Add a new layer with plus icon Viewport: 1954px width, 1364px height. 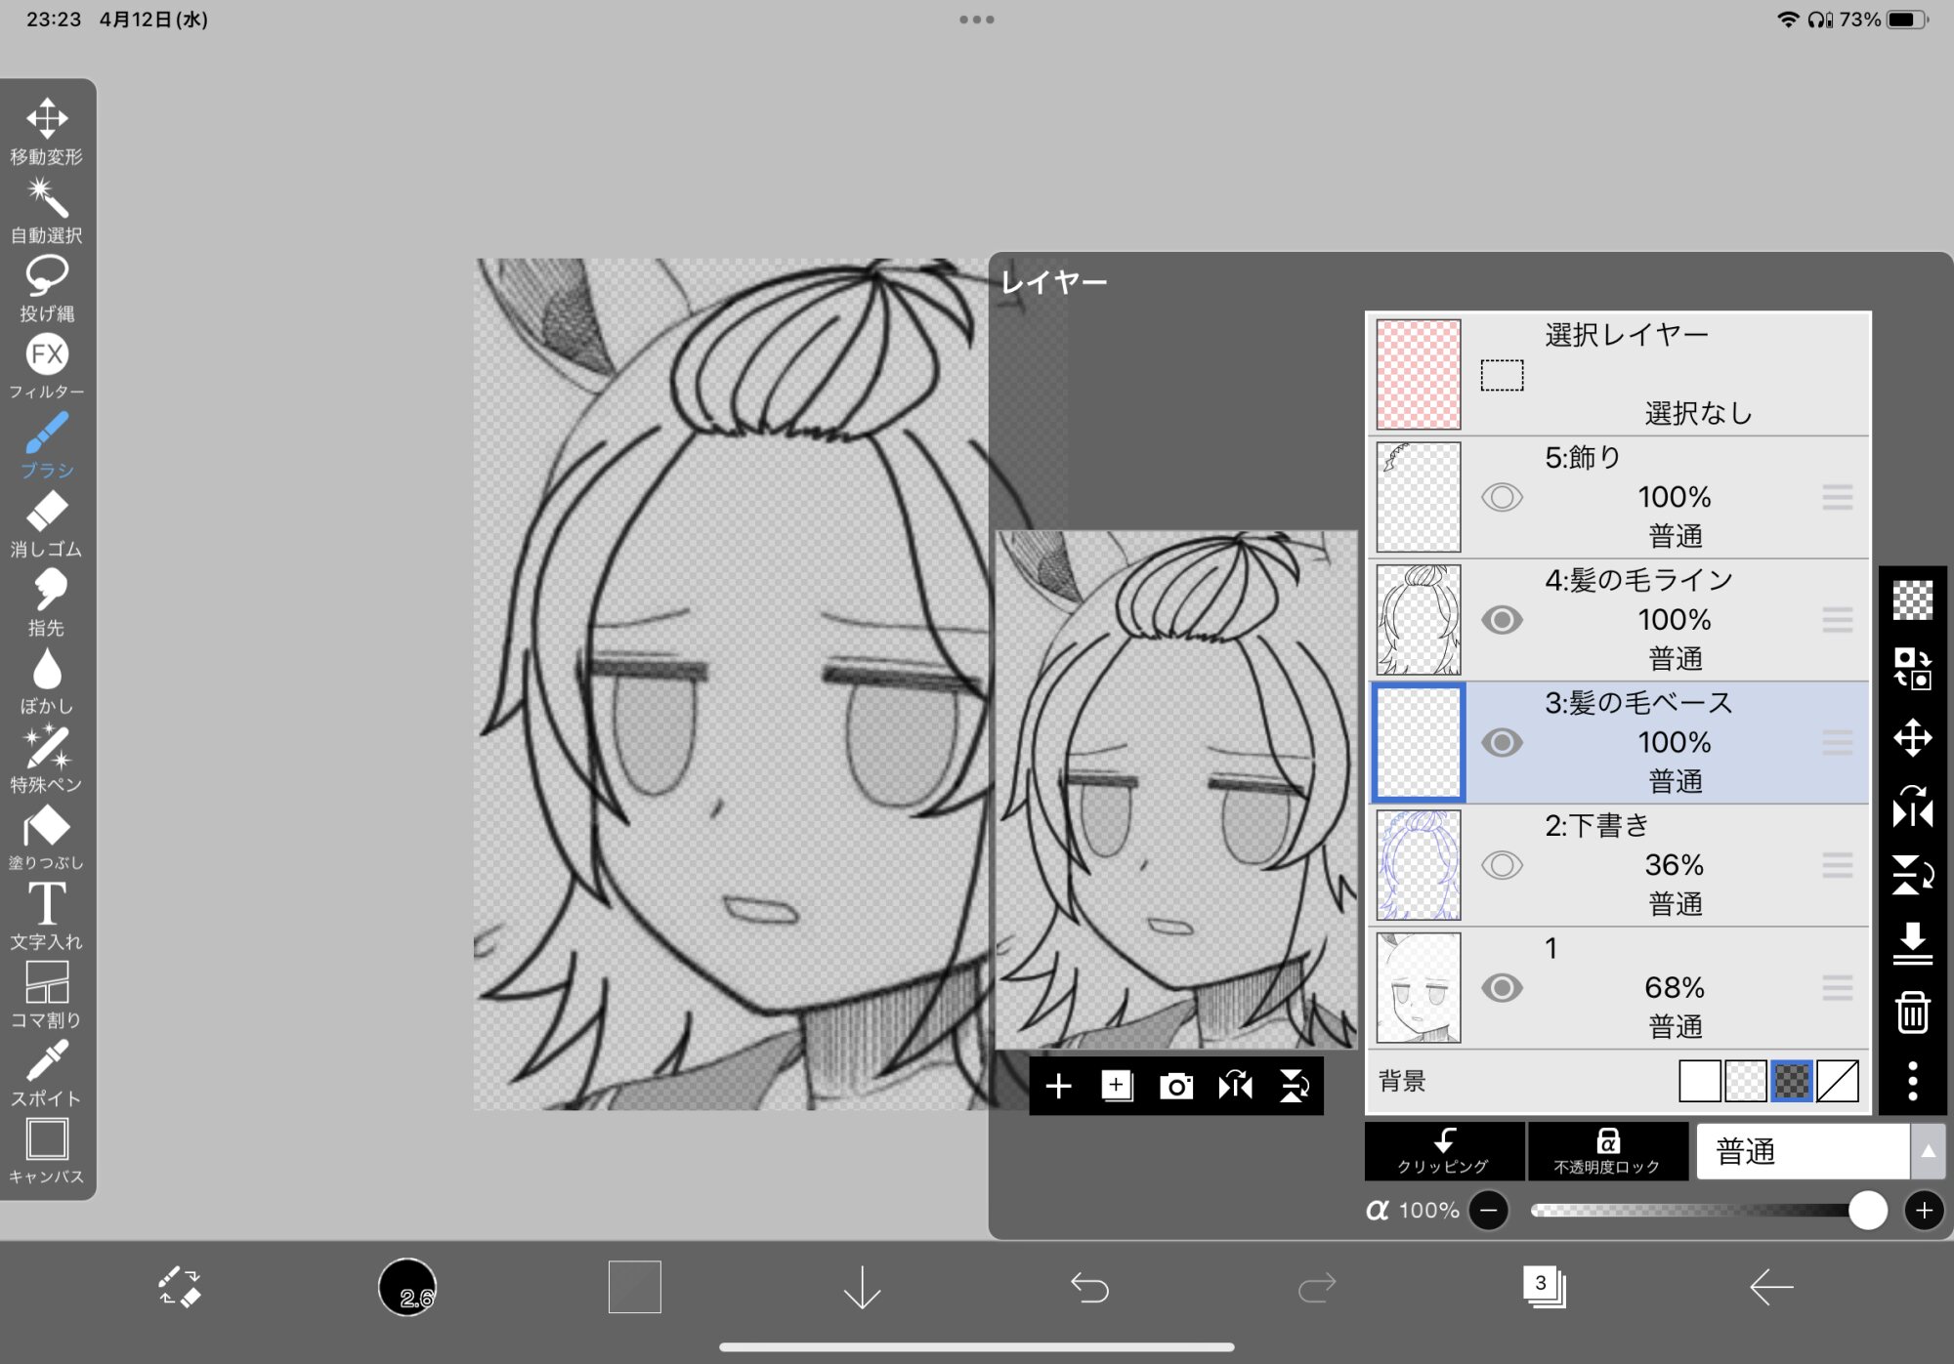[x=1058, y=1086]
